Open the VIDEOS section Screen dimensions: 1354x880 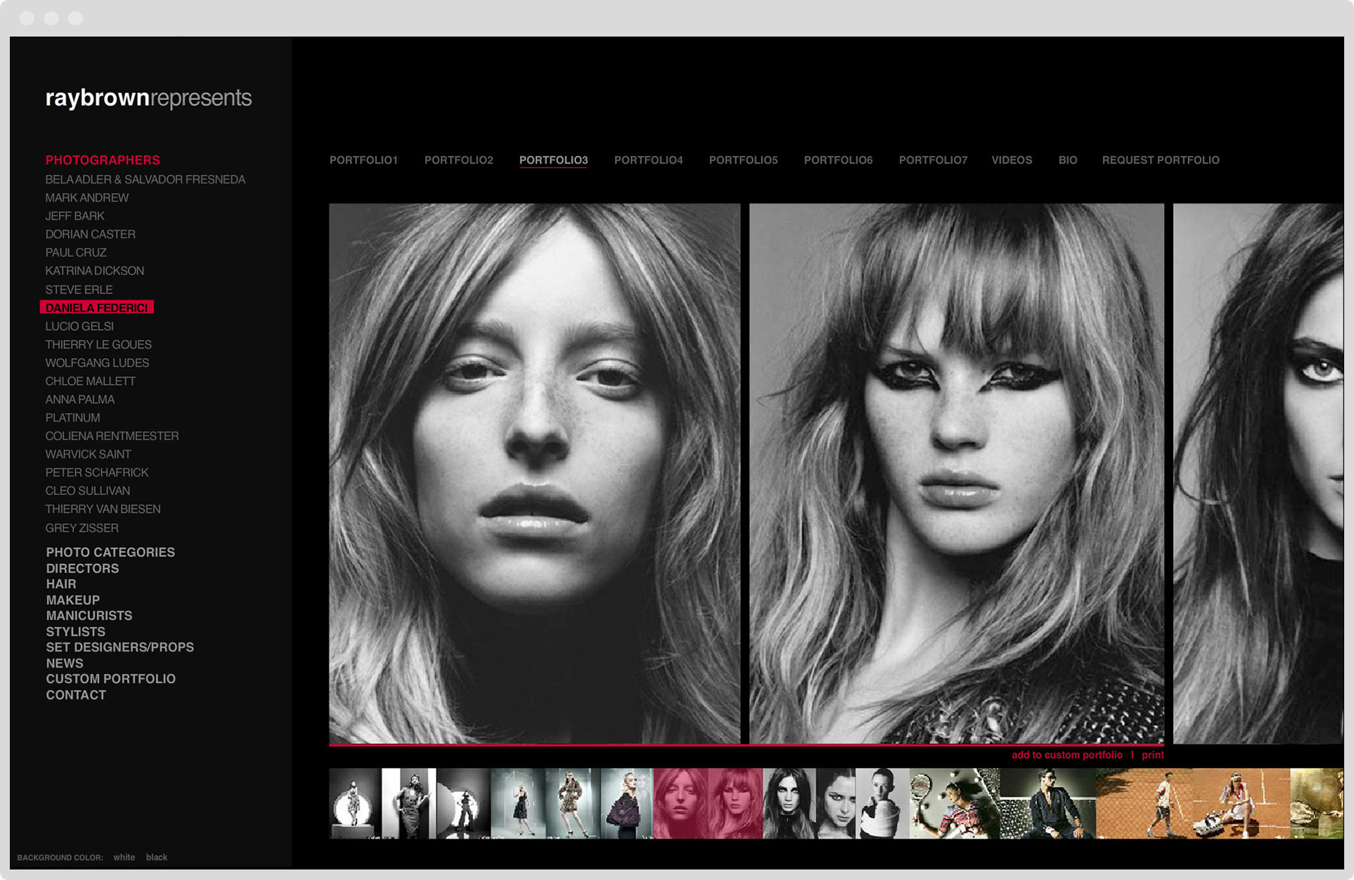click(x=1011, y=160)
